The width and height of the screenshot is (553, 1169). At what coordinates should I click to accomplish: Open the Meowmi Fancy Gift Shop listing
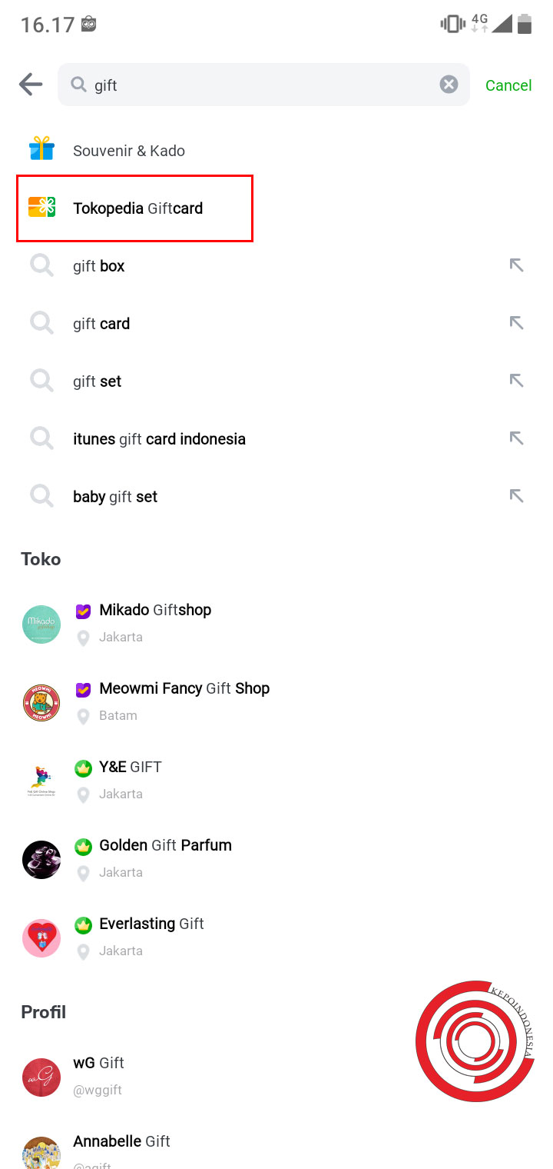coord(184,688)
